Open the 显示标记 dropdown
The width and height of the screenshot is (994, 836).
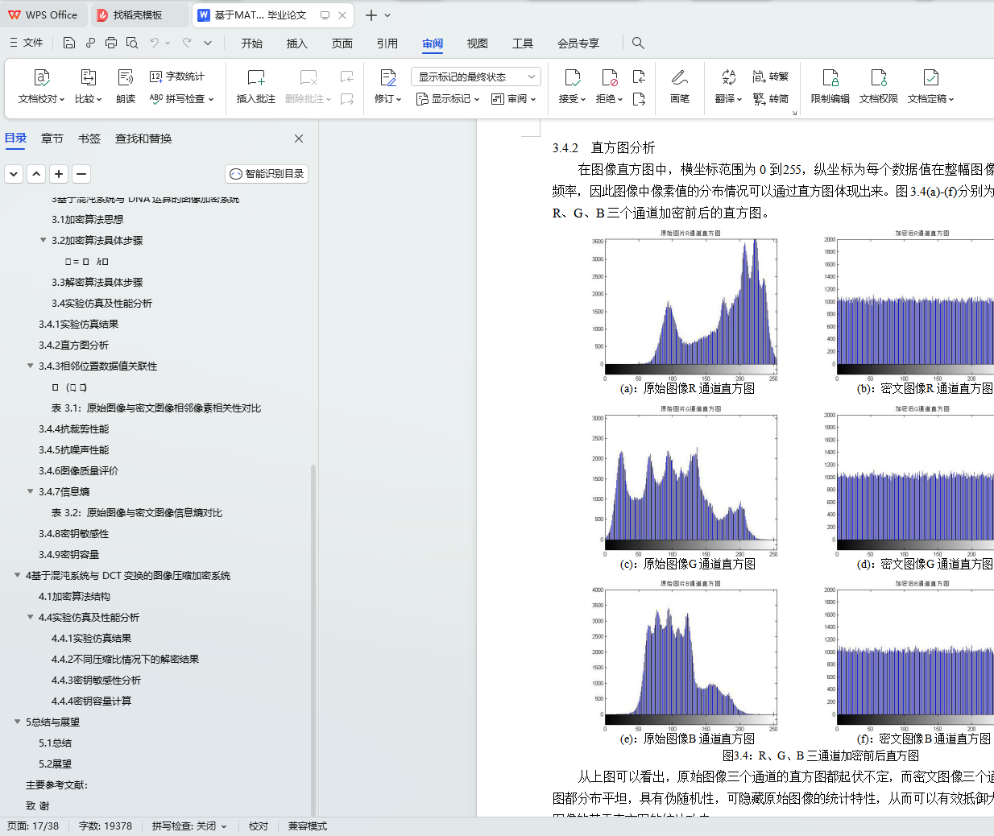tap(448, 99)
